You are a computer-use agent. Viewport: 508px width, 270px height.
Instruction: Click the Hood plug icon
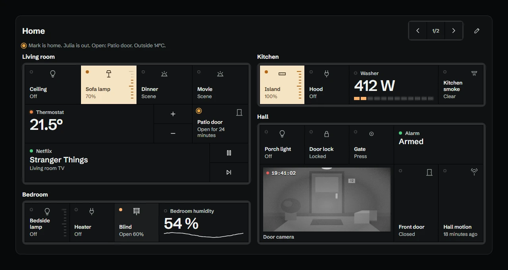tap(327, 74)
